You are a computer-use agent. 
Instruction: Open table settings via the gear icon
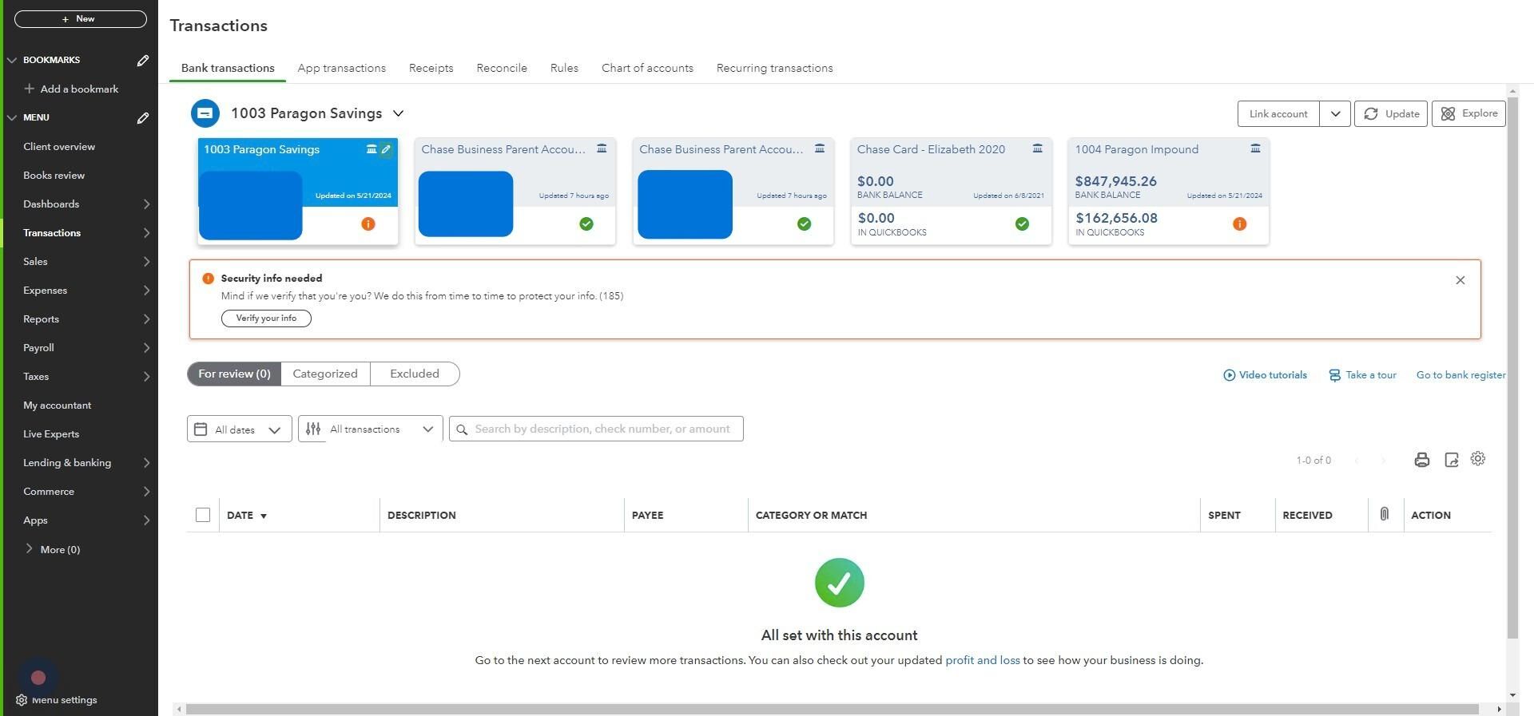tap(1478, 459)
